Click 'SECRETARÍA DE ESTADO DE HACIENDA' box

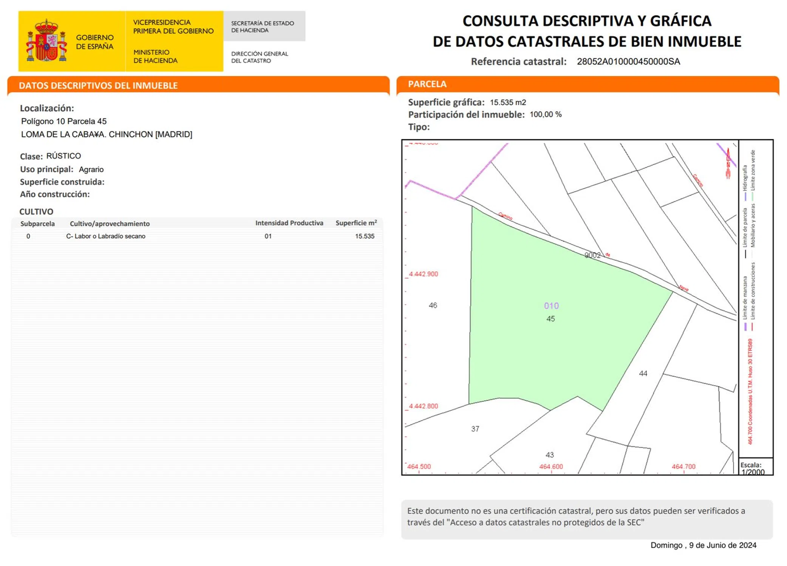pyautogui.click(x=264, y=26)
